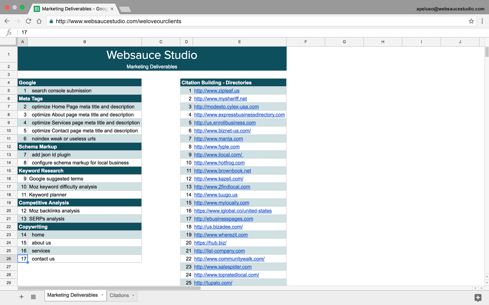489x305 pixels.
Task: Select 'Citation Building - Directories' header cell
Action: click(x=233, y=83)
